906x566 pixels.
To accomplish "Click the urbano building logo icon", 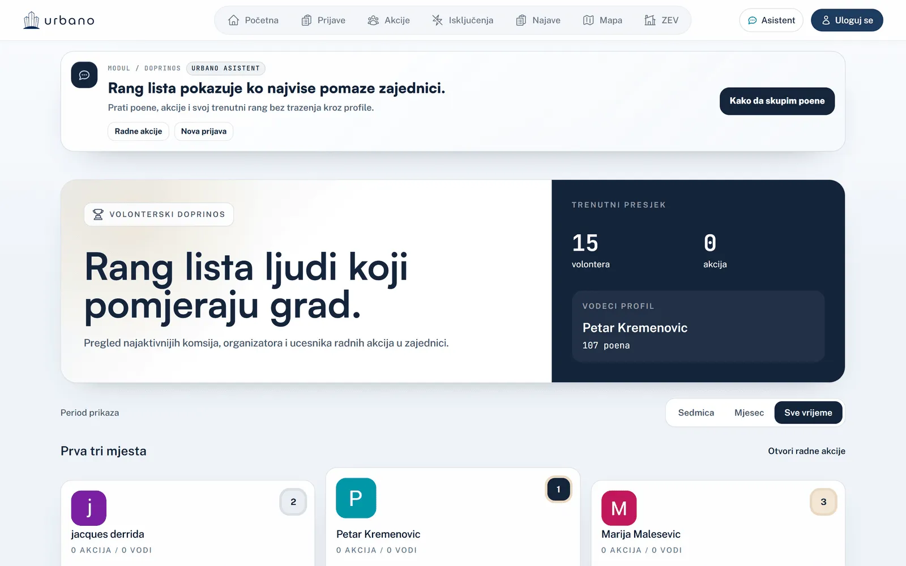I will [31, 20].
